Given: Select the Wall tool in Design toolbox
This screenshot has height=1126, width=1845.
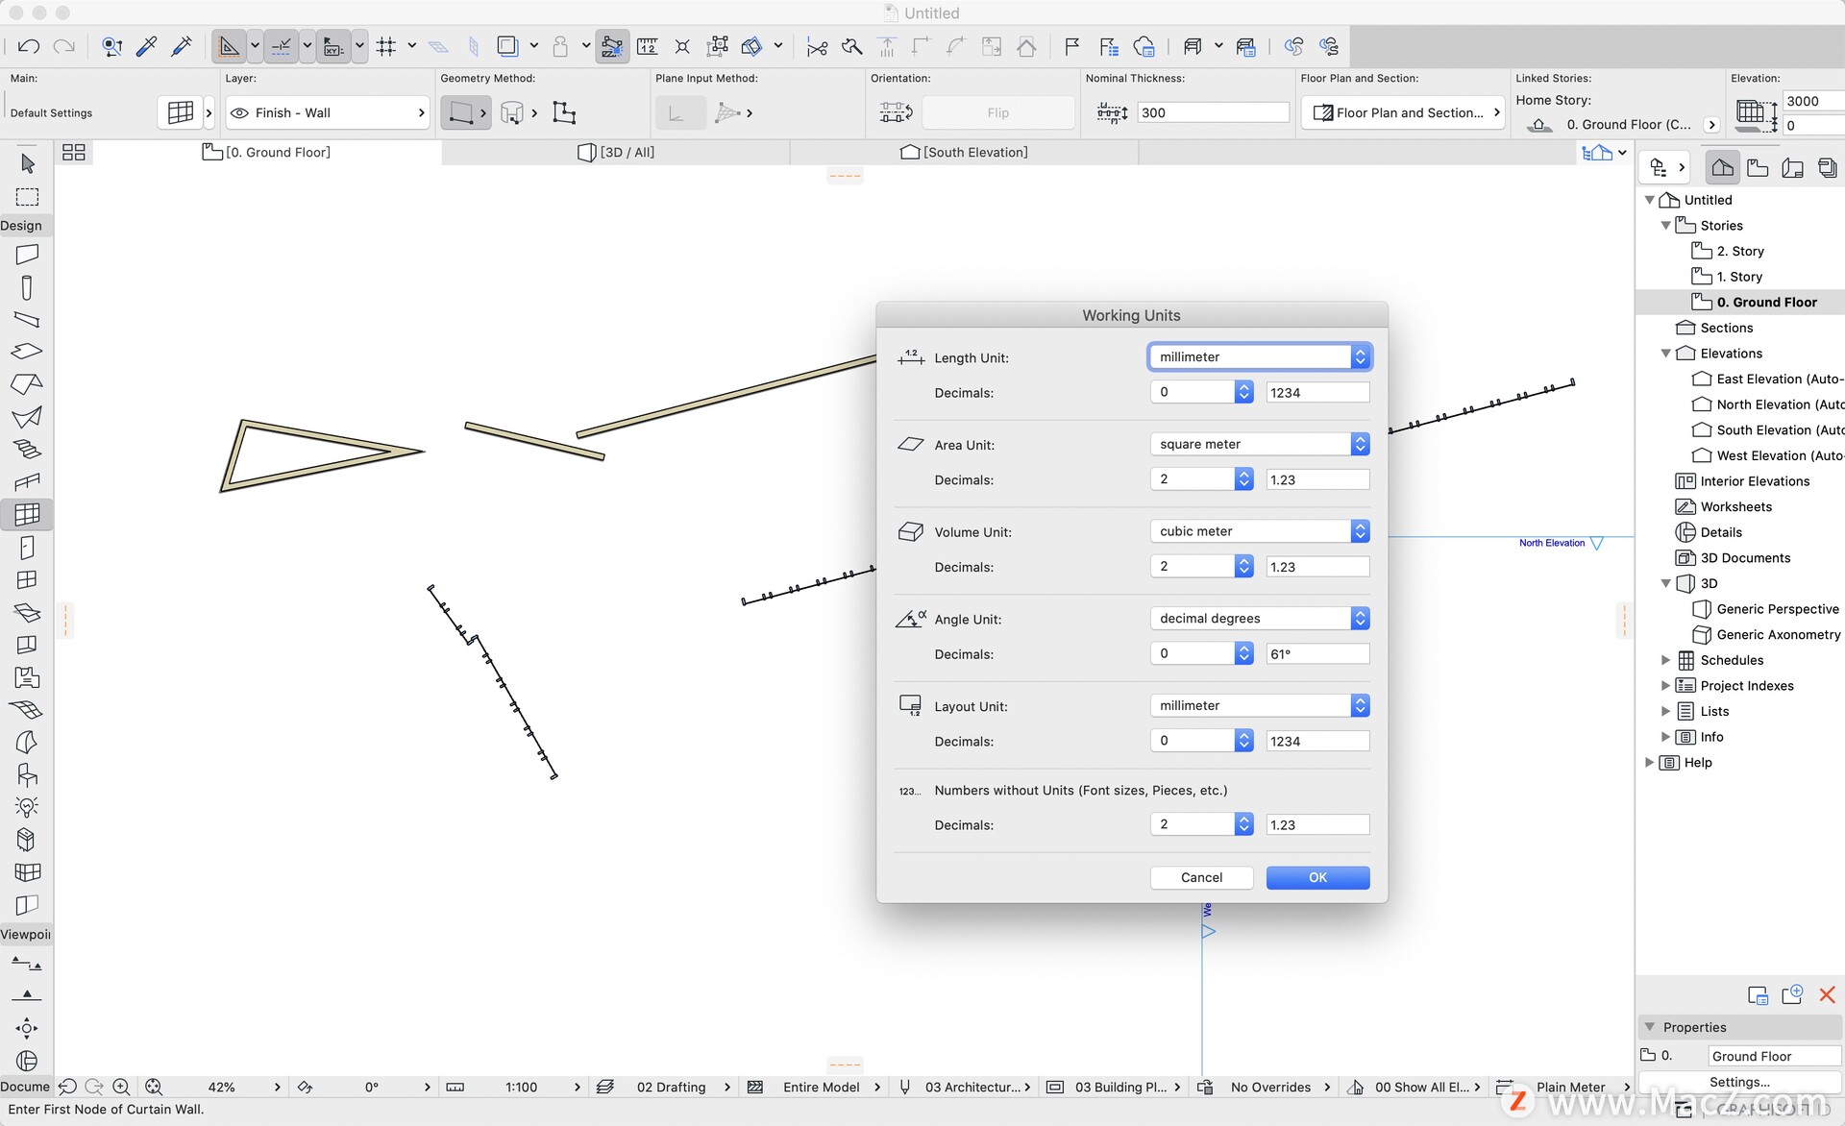Looking at the screenshot, I should (x=27, y=255).
